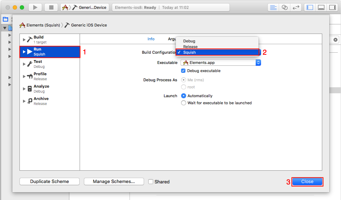
Task: Toggle the Debug area panel
Action: pos(321,7)
